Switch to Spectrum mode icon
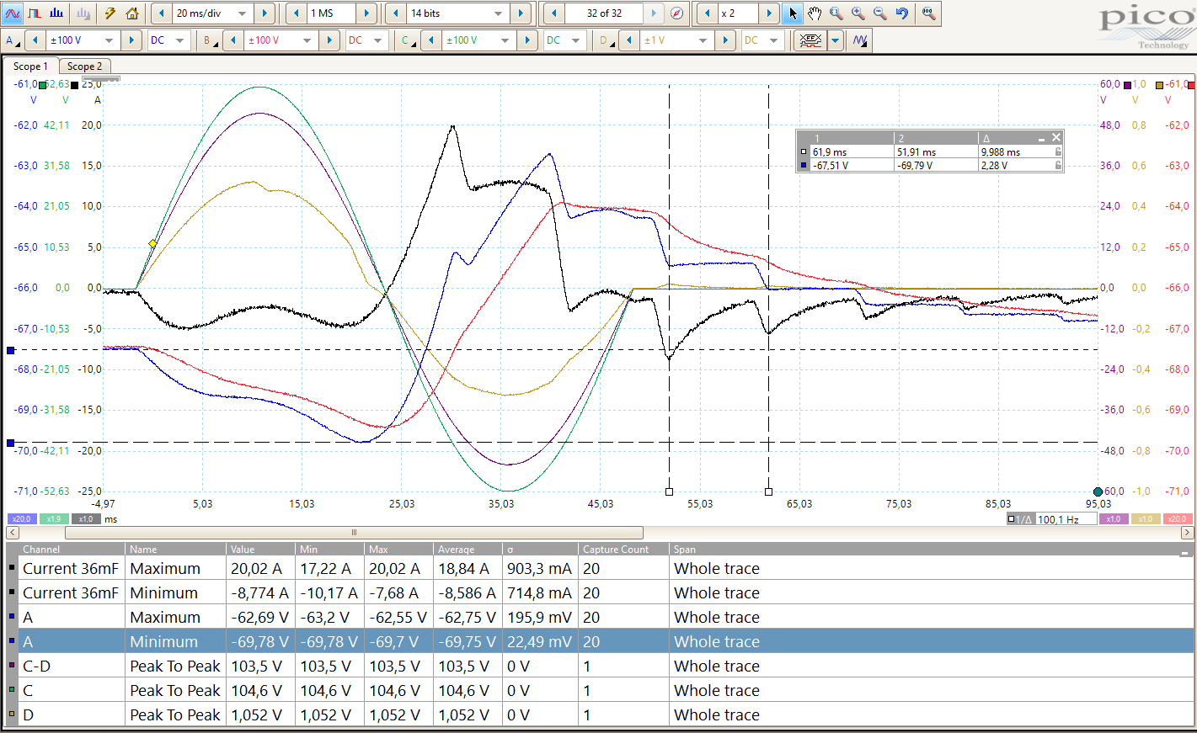The width and height of the screenshot is (1197, 733). click(56, 13)
